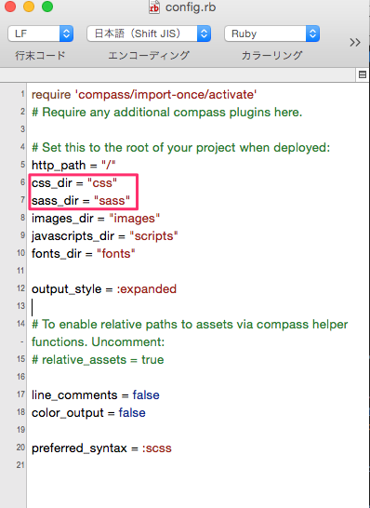Click line 1 require 'compass/import-once/activate'
Image resolution: width=370 pixels, height=508 pixels.
click(x=144, y=95)
